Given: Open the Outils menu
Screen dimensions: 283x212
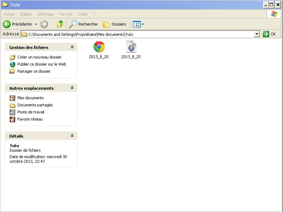Looking at the screenshot, I should (82, 14).
